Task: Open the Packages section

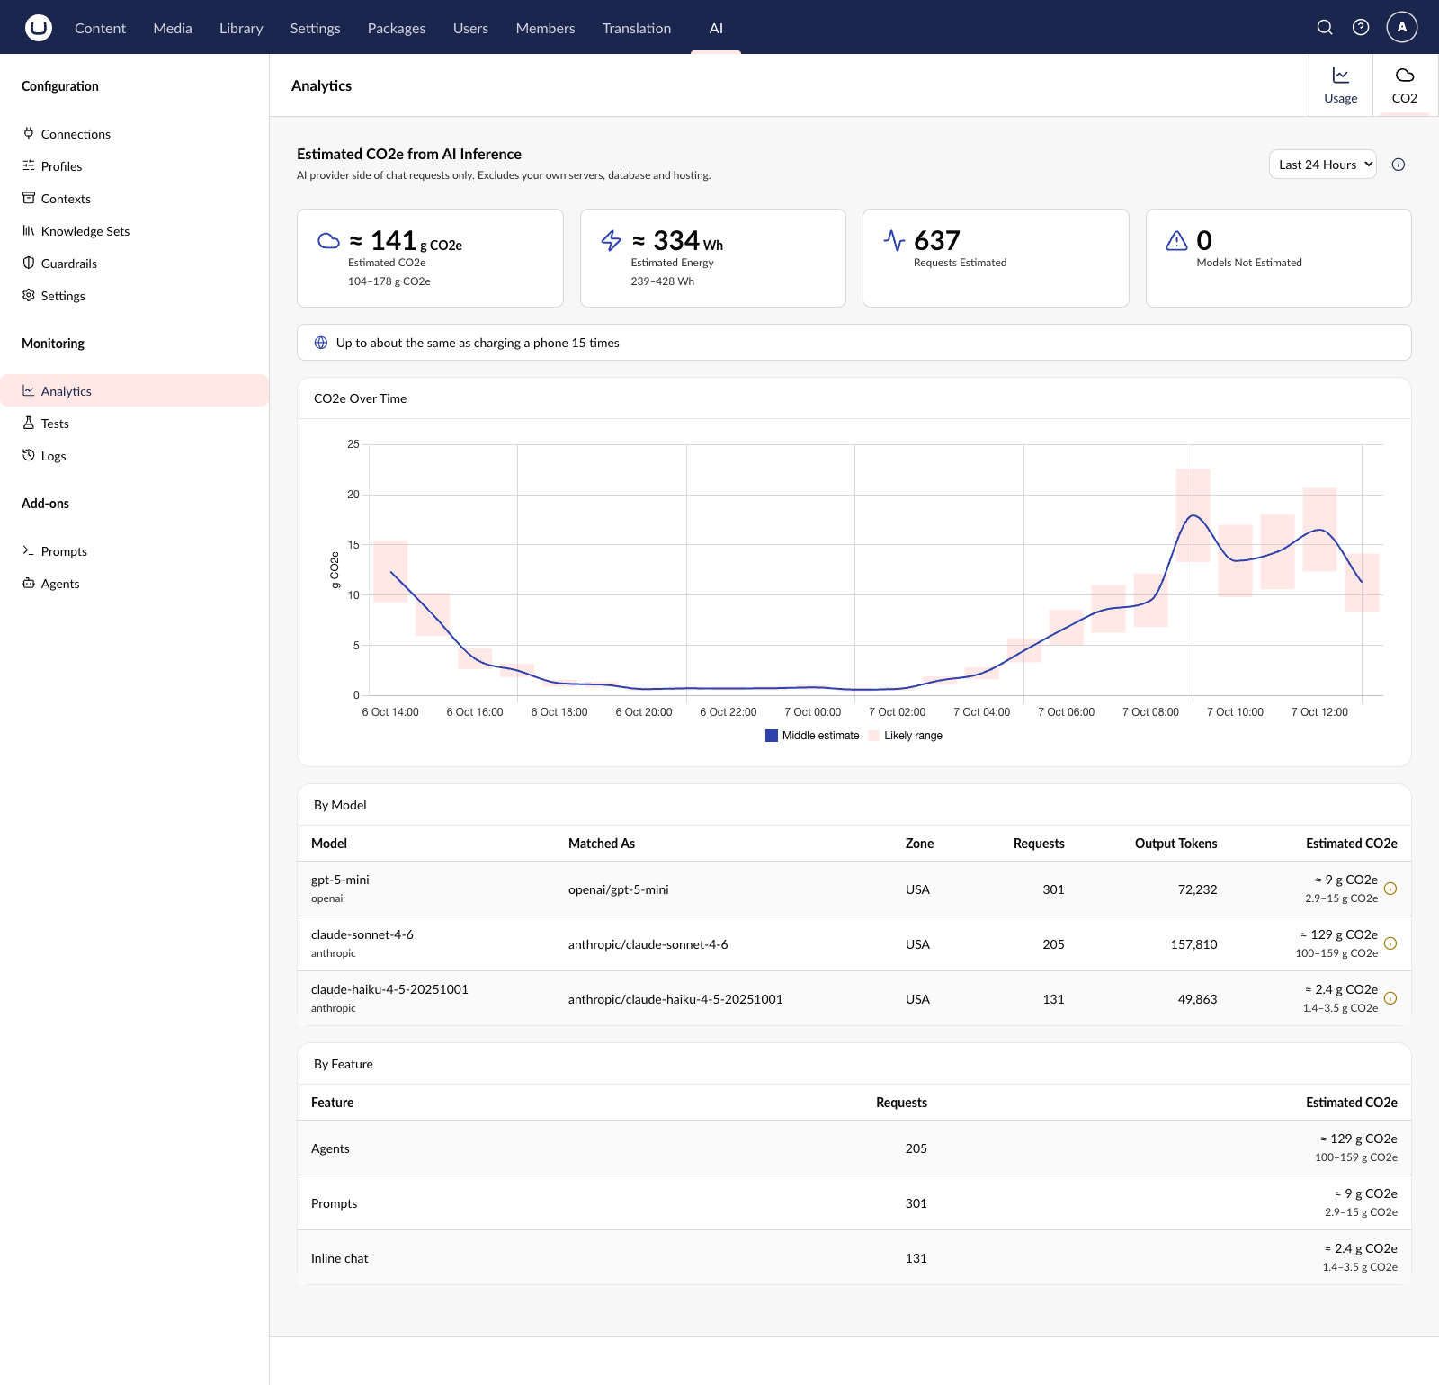Action: pyautogui.click(x=397, y=28)
